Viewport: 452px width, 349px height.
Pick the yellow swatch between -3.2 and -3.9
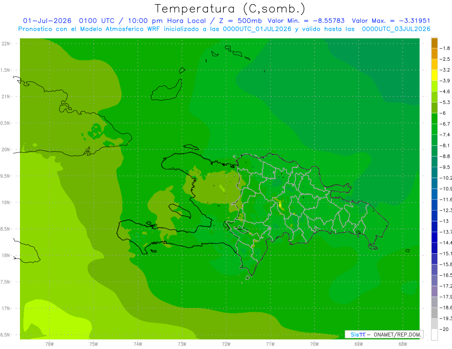434,75
